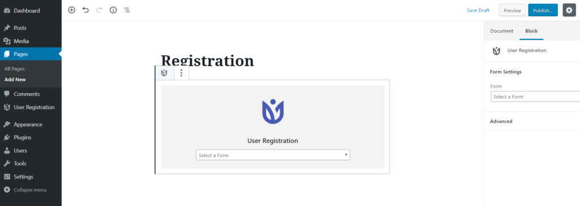The width and height of the screenshot is (580, 206).
Task: Select the Block tab
Action: (531, 31)
